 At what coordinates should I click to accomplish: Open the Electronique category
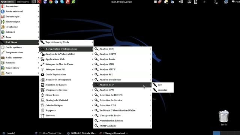coord(20,22)
